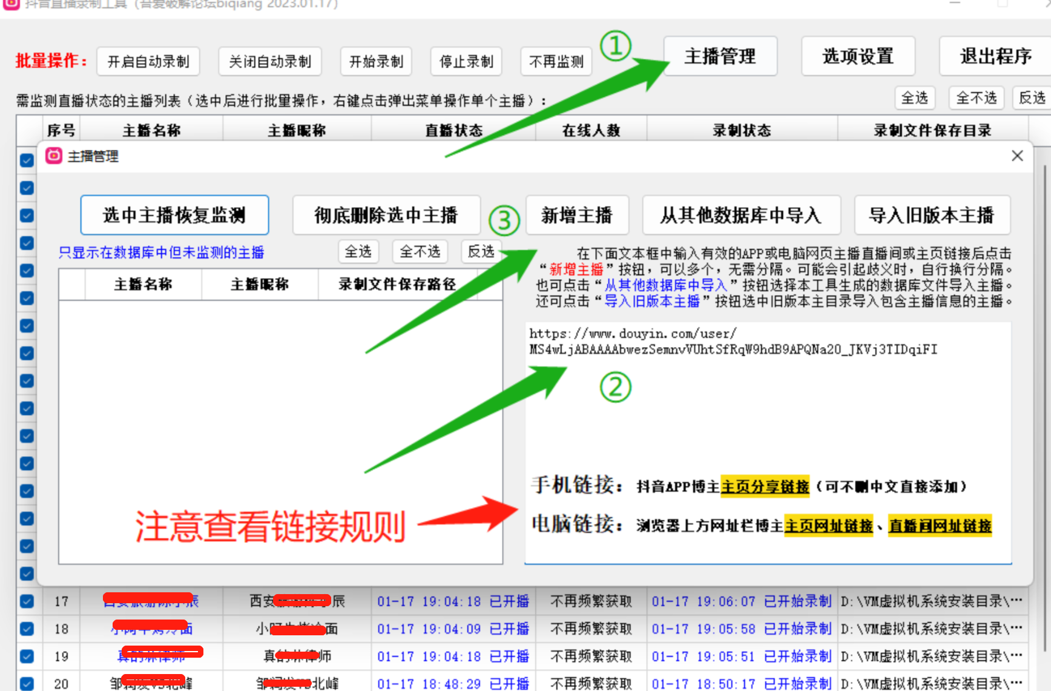Click dialog 反选 button
The image size is (1051, 691).
481,251
